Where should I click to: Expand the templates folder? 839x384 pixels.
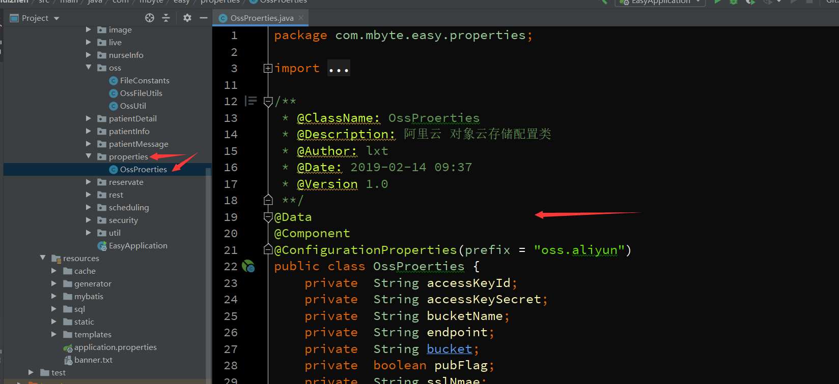point(54,334)
